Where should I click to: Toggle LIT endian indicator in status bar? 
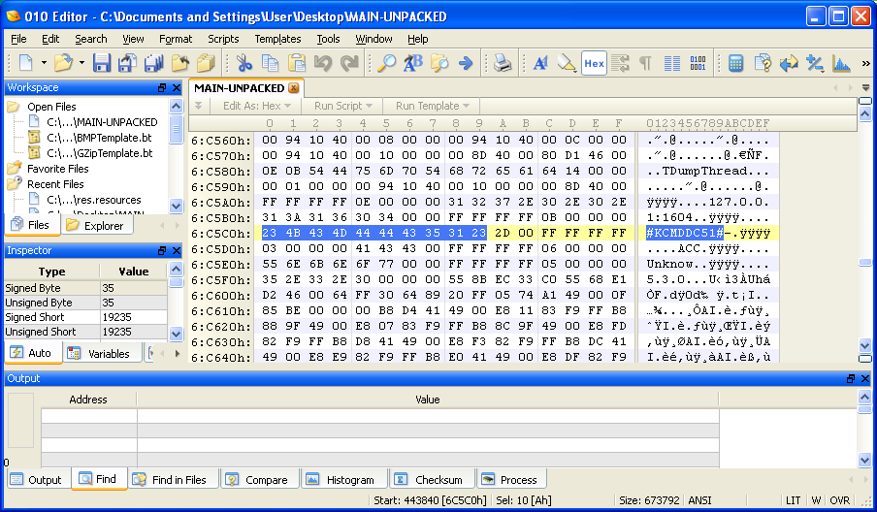click(x=794, y=500)
